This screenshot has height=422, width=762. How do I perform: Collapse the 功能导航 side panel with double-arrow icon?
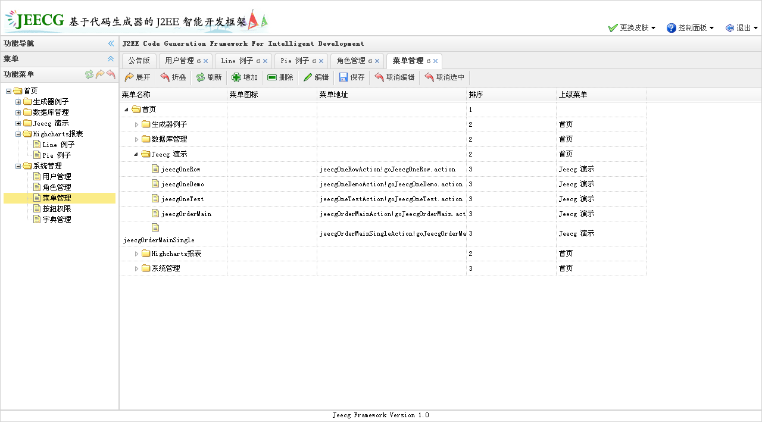coord(111,43)
